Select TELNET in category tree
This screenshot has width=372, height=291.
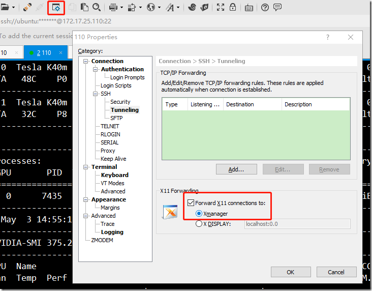tap(110, 126)
